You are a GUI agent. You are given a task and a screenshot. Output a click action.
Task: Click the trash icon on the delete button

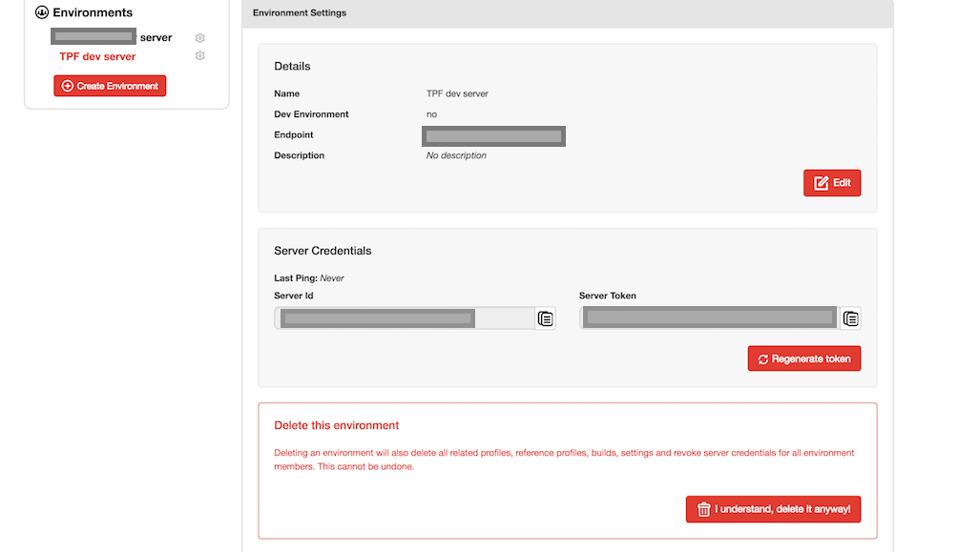click(704, 510)
